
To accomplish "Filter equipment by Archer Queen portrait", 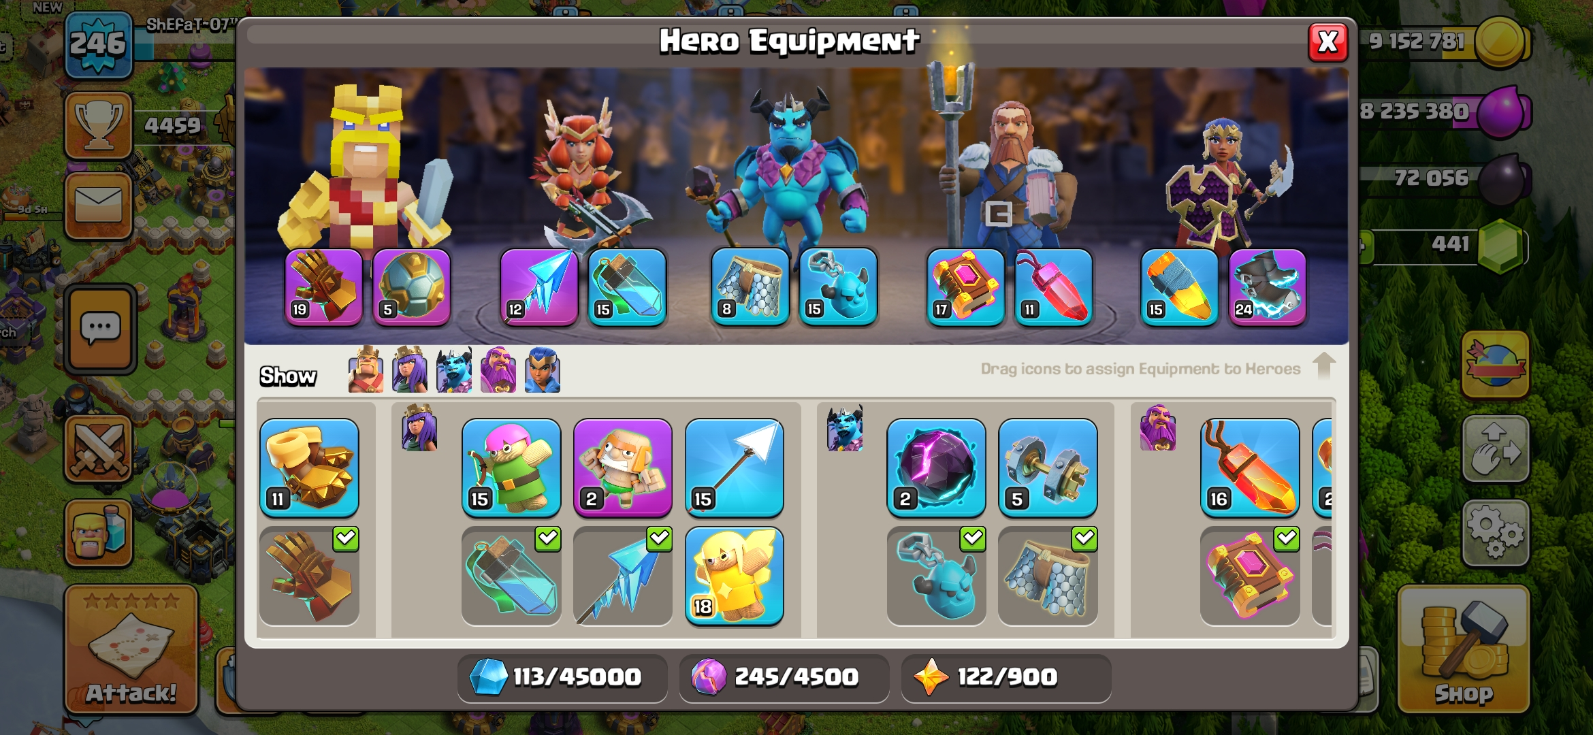I will tap(410, 370).
